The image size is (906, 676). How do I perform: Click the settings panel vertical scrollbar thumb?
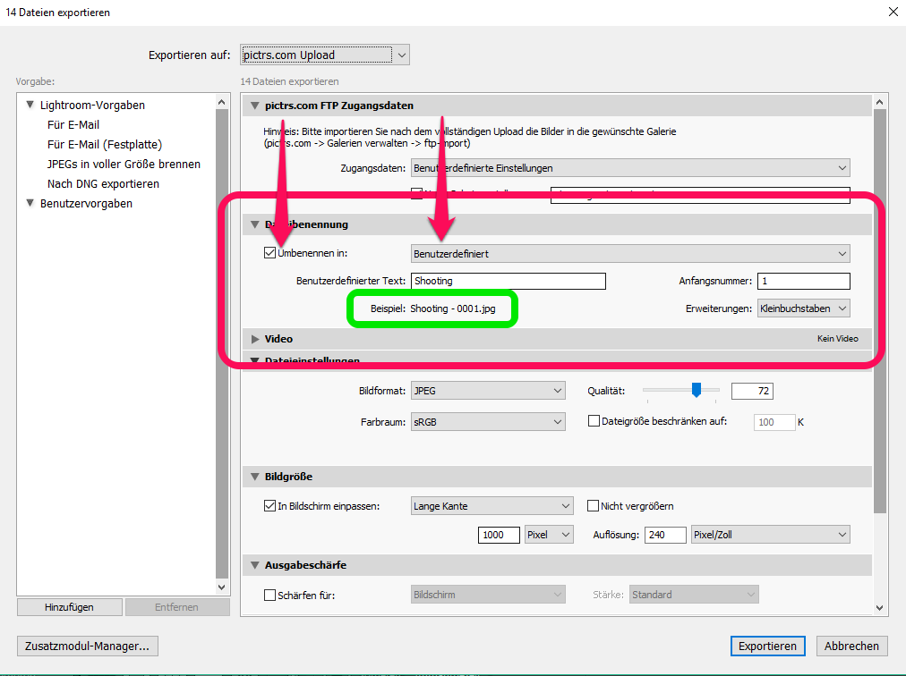coord(879,311)
